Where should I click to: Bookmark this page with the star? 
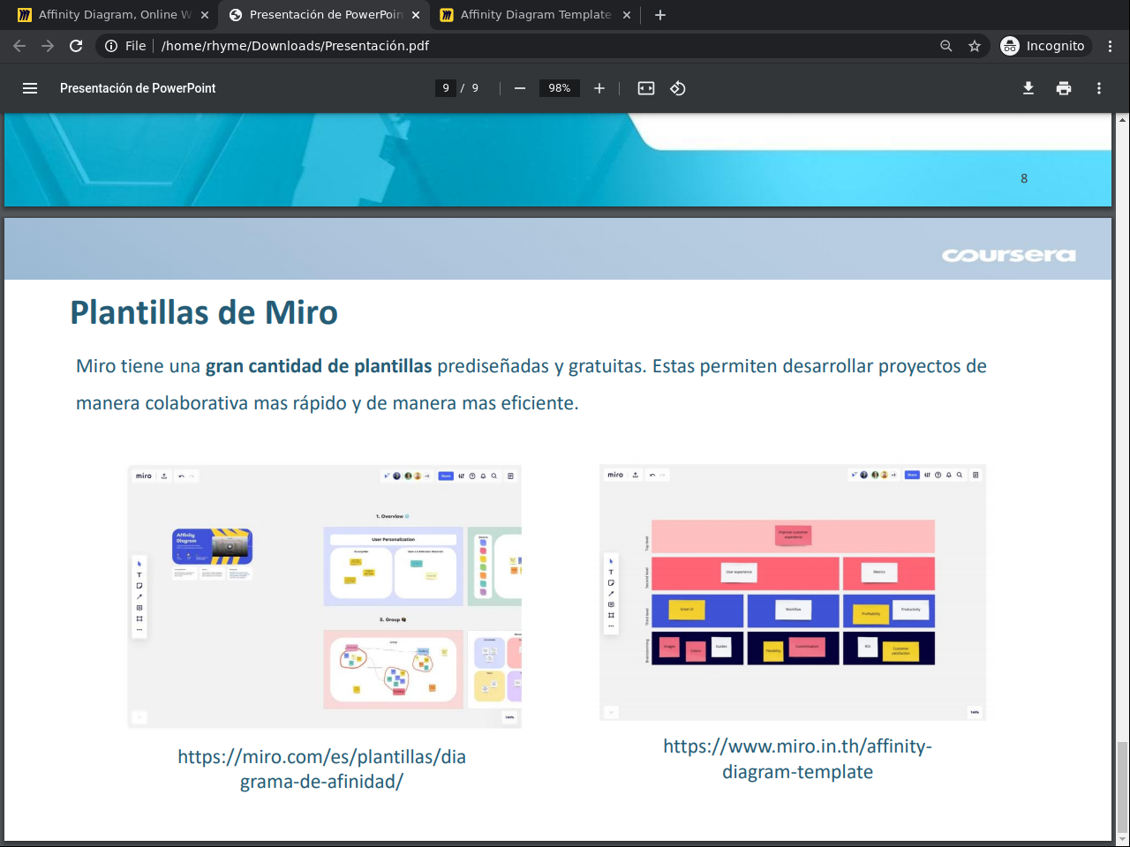(975, 46)
